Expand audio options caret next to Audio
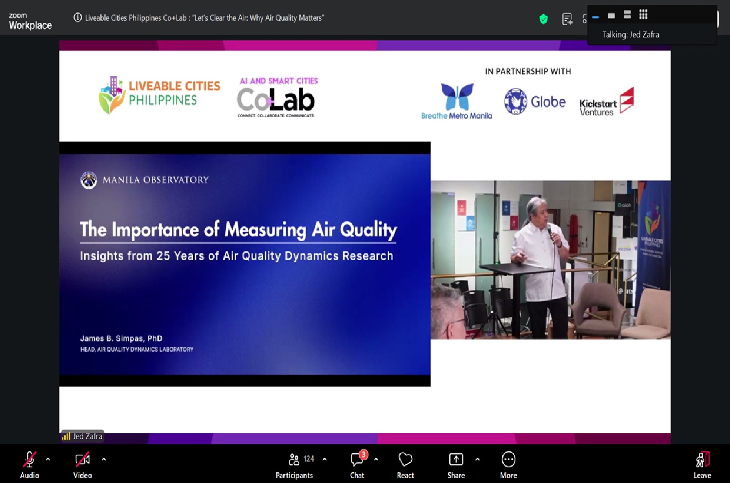 coord(48,459)
